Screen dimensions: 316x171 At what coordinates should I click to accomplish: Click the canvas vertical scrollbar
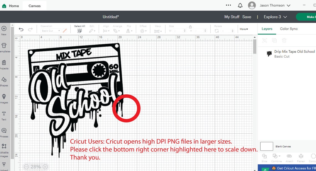(255, 47)
